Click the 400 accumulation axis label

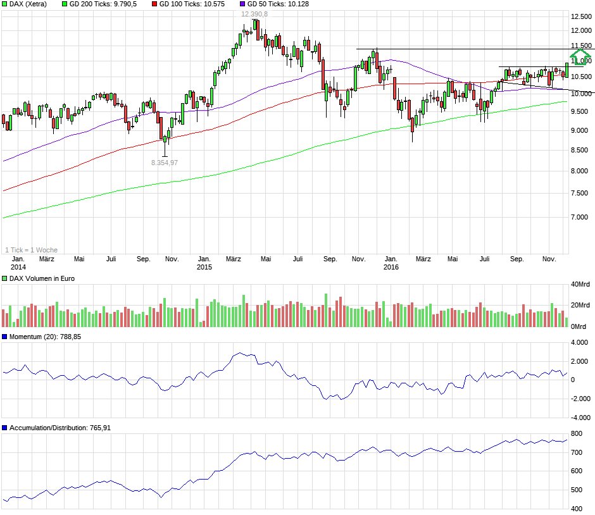pos(577,509)
